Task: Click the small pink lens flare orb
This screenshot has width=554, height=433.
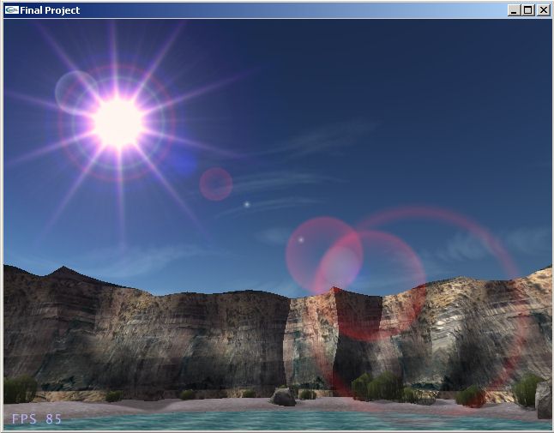Action: tap(216, 183)
